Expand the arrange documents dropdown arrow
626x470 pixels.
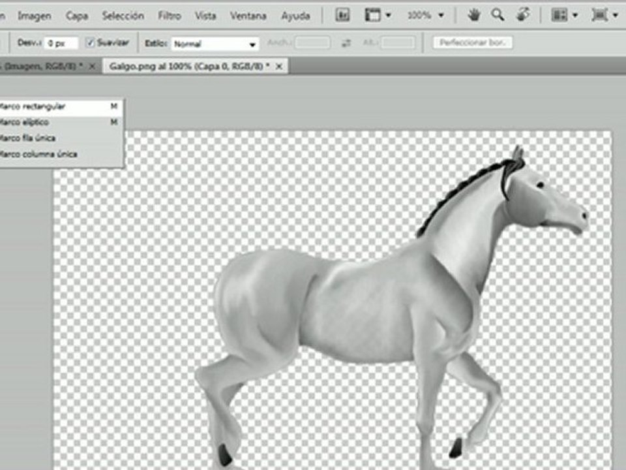click(575, 16)
